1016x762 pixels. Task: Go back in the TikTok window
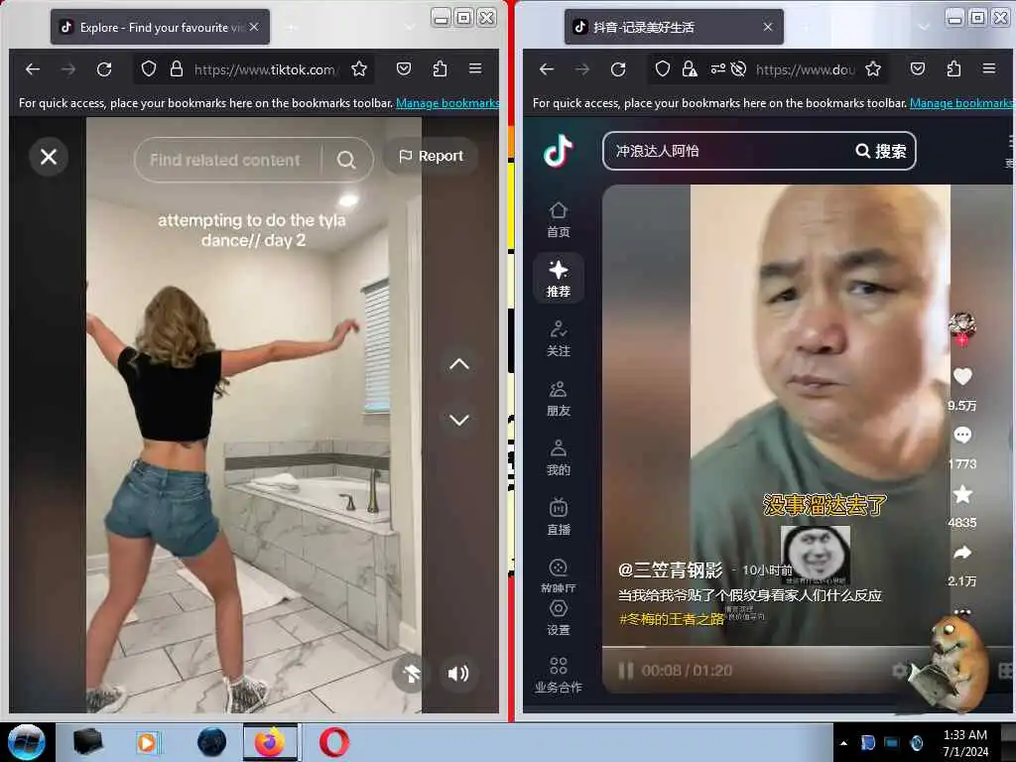point(33,69)
